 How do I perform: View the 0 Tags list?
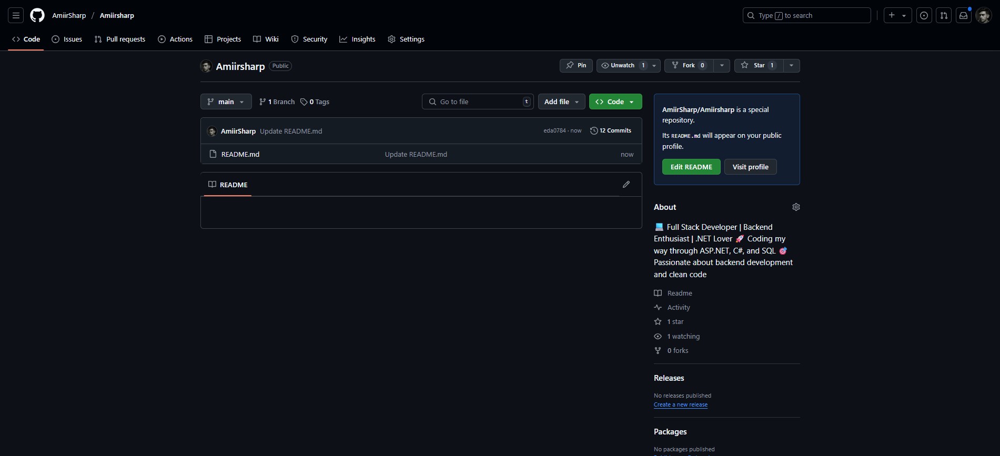pyautogui.click(x=315, y=102)
